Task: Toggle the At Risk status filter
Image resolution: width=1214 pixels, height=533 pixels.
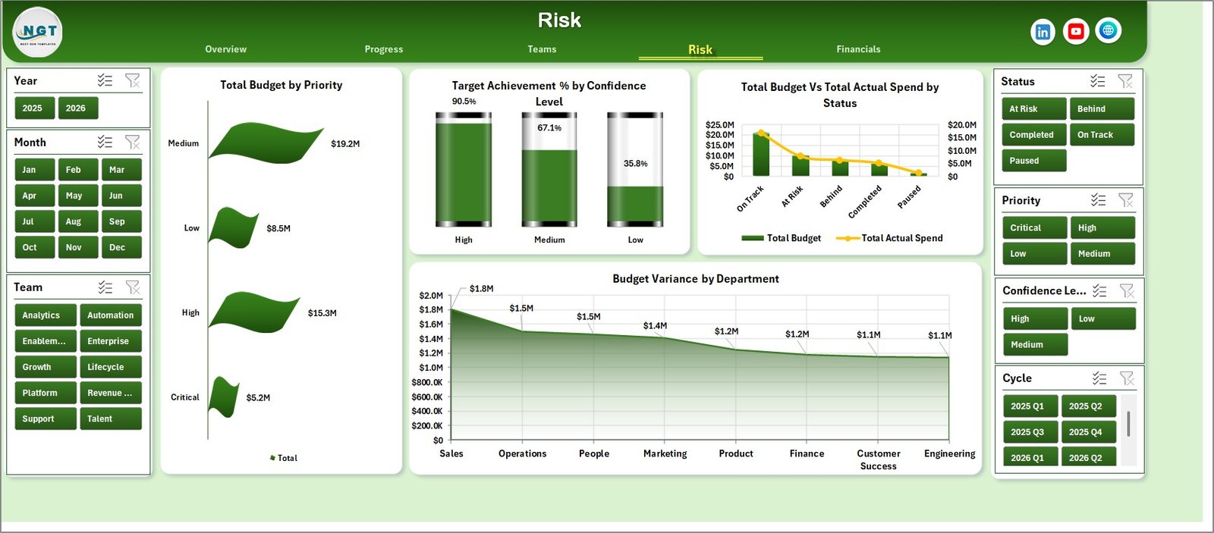Action: pyautogui.click(x=1033, y=109)
